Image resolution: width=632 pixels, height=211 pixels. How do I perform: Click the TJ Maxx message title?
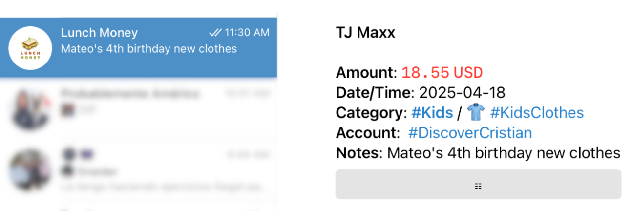coord(365,33)
